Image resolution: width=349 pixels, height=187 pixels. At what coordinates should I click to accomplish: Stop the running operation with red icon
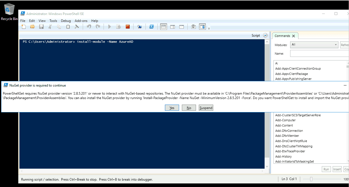(128, 27)
